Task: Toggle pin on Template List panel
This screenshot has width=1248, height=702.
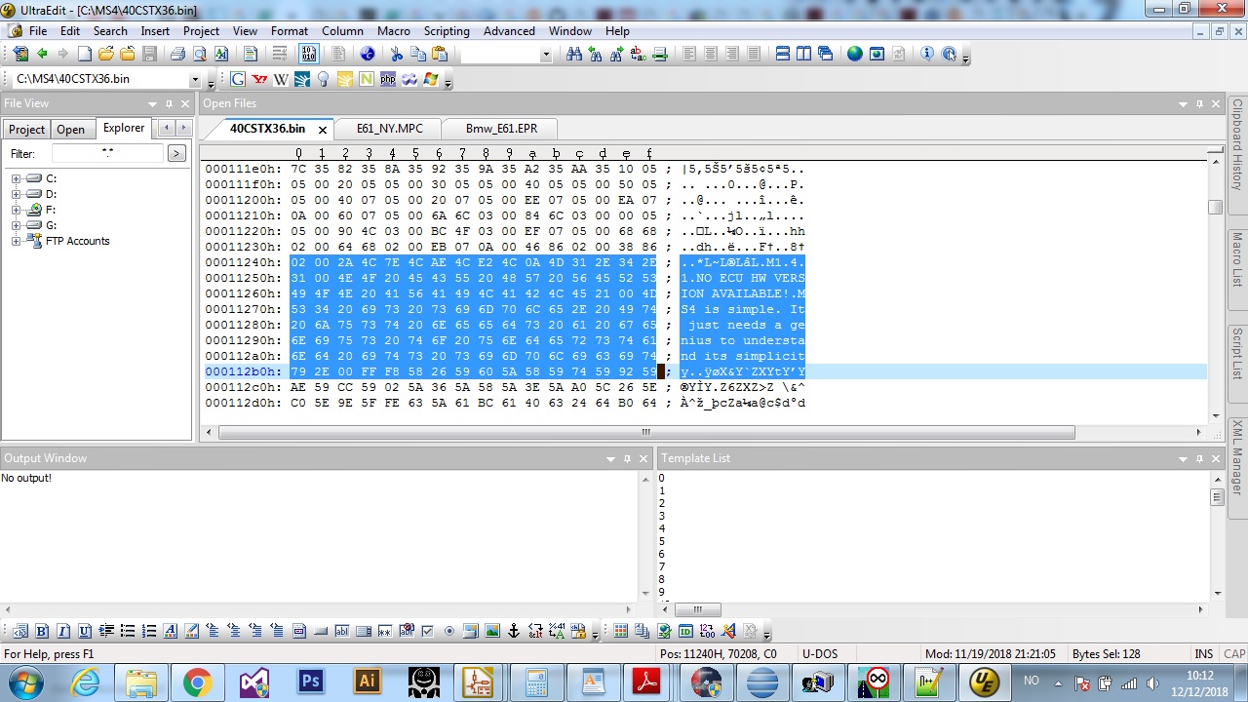Action: [1199, 458]
